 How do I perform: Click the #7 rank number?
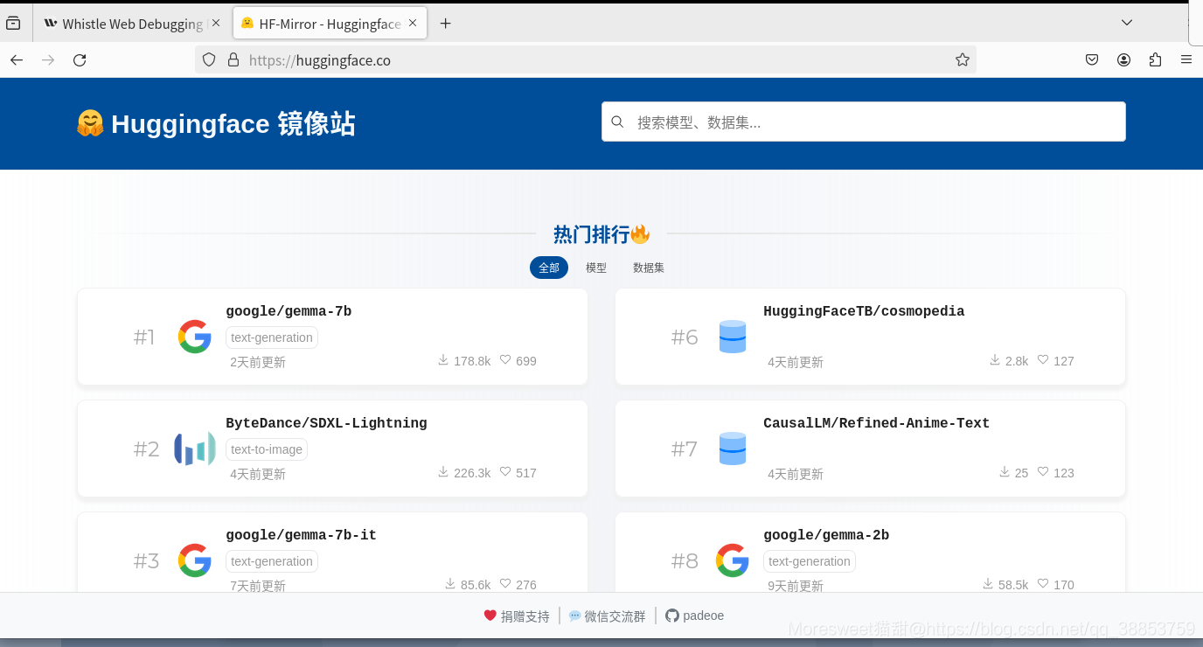click(684, 449)
